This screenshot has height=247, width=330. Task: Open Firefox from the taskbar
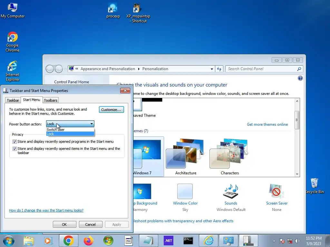[x=88, y=241]
